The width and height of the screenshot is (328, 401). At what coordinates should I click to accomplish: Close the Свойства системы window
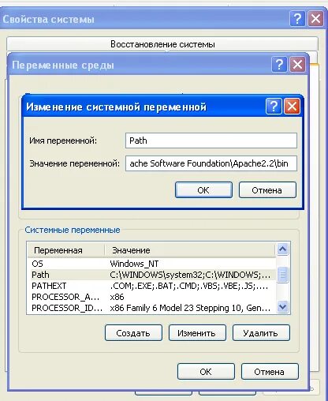click(x=315, y=19)
